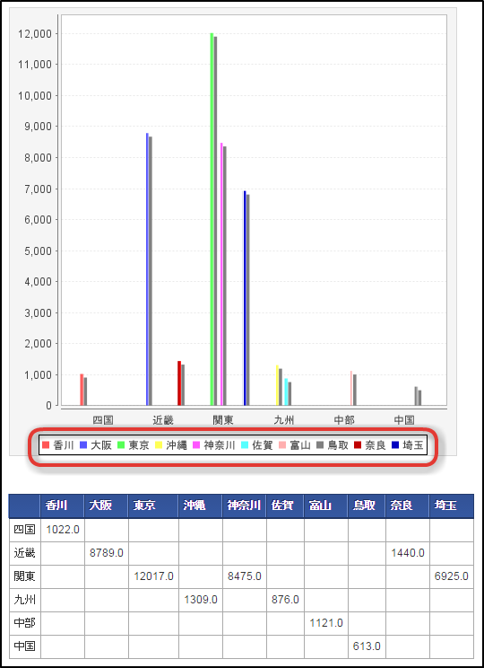Select the 神奈川 legend label
This screenshot has height=668, width=484.
[x=220, y=445]
